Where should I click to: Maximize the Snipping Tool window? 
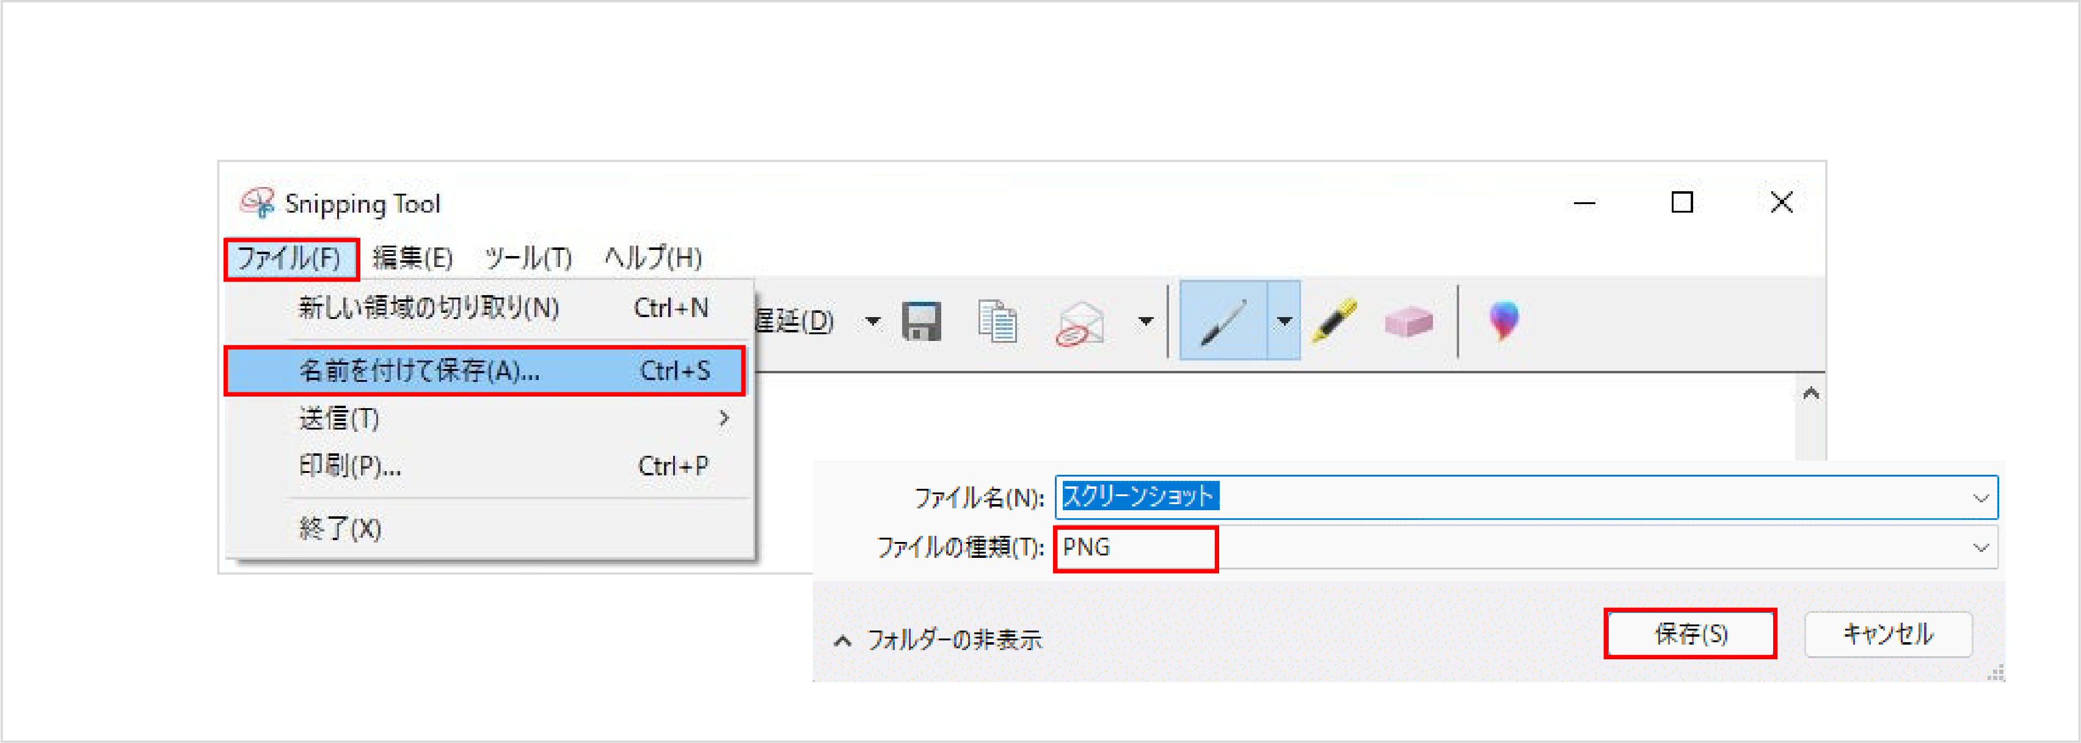click(1682, 202)
